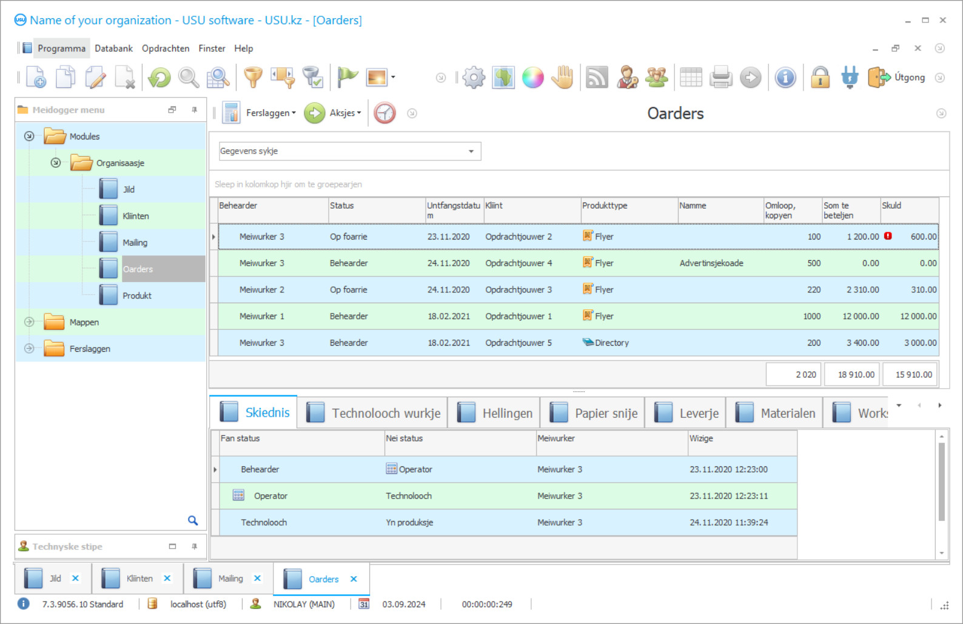Open the Ferslaggen reports dropdown

[x=270, y=113]
